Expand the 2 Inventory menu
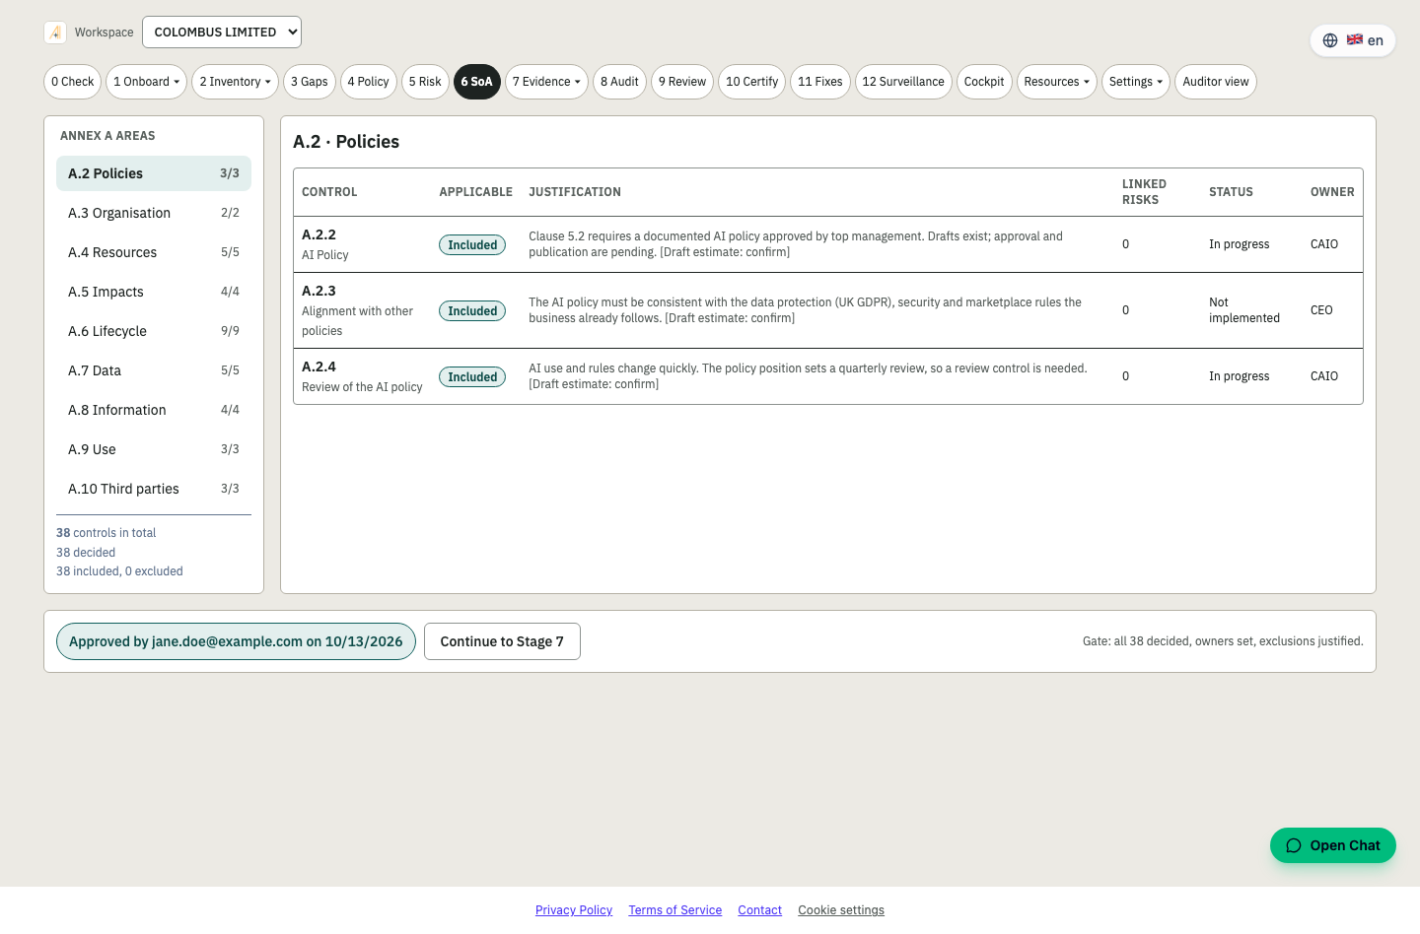Screen dimensions: 1420x934 click(236, 82)
